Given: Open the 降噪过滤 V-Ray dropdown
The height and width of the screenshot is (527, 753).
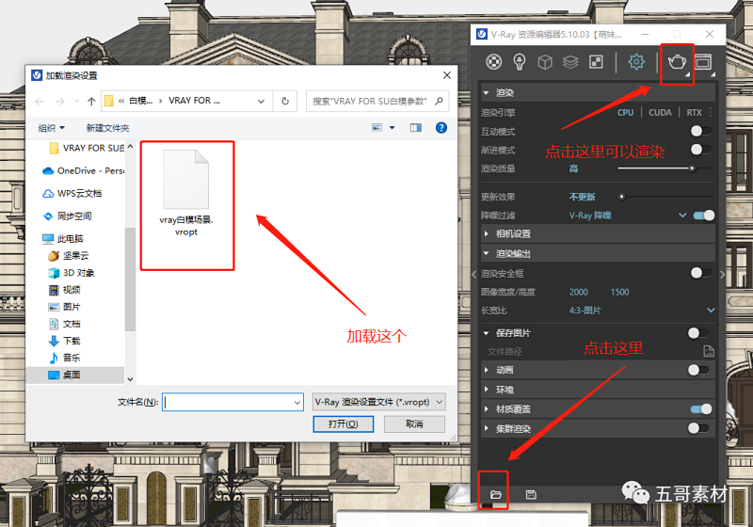Looking at the screenshot, I should [682, 216].
